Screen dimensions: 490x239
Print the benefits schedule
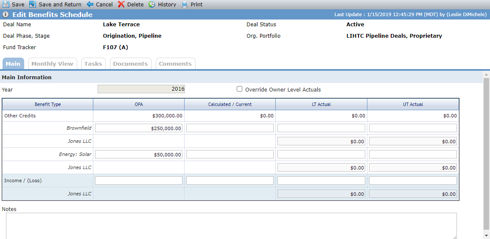[196, 5]
